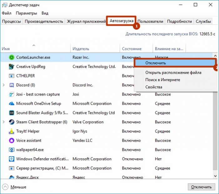The height and width of the screenshot is (194, 219).
Task: Select the Microsoft OneDrive Setup row
Action: pos(106,103)
